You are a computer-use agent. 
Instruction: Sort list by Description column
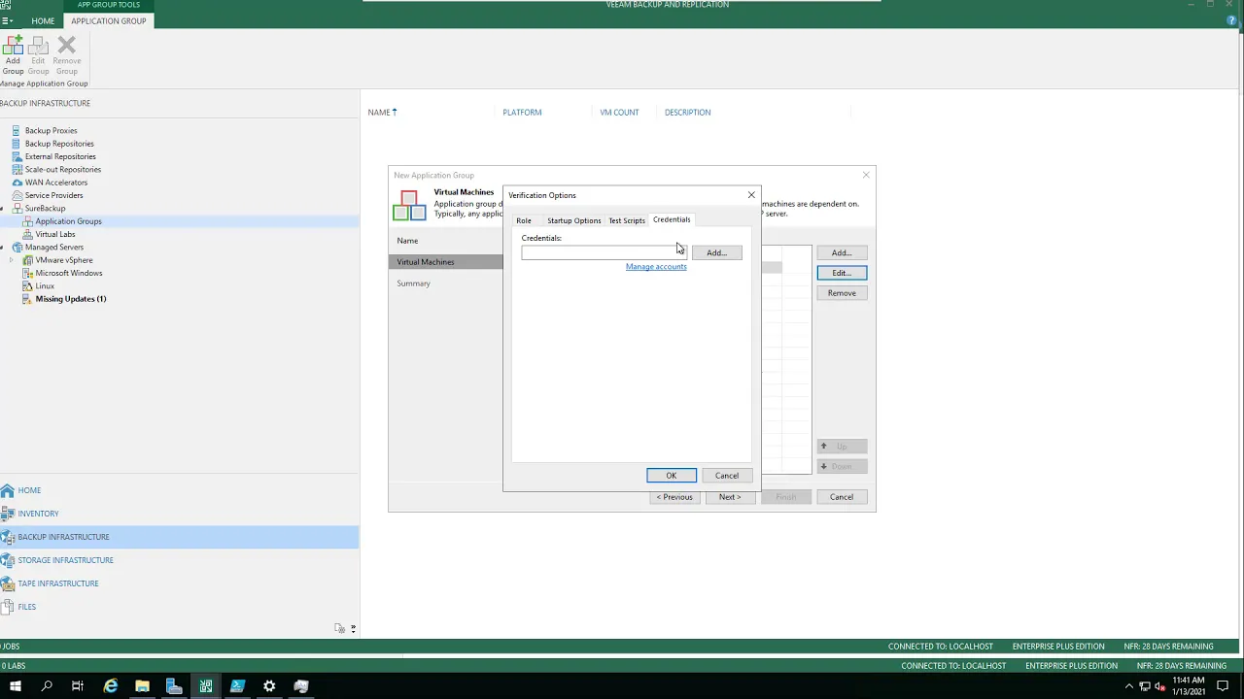click(x=687, y=113)
